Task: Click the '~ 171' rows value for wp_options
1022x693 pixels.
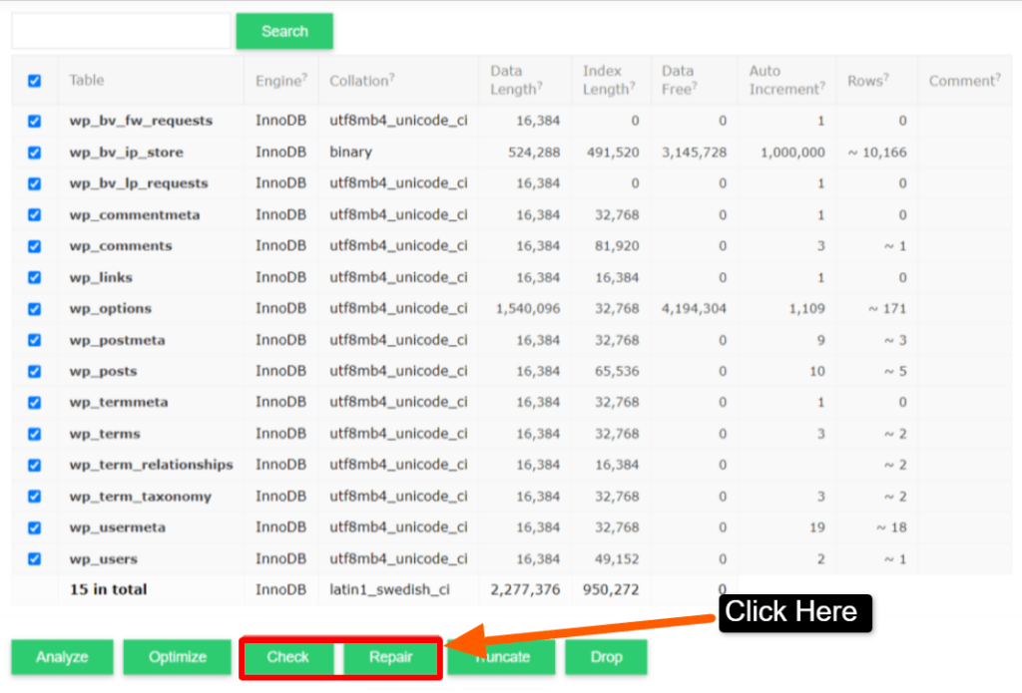Action: pyautogui.click(x=887, y=309)
